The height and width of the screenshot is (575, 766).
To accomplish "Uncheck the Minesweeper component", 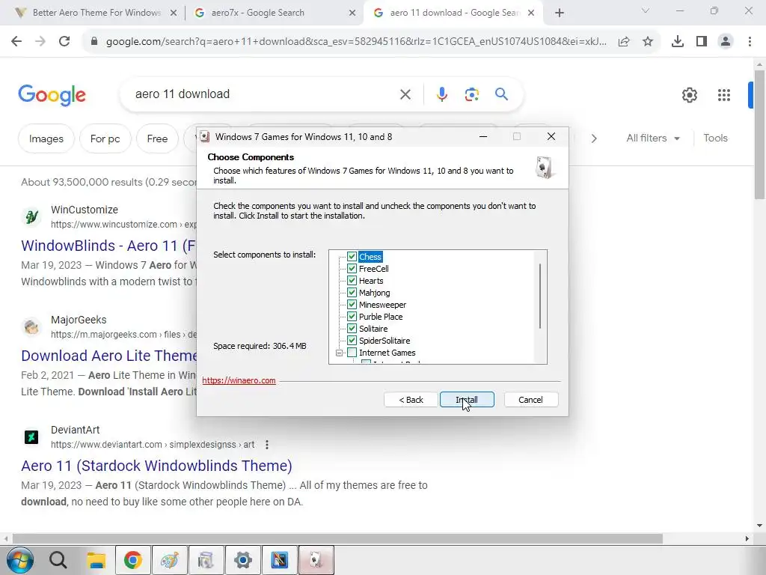I will point(352,304).
